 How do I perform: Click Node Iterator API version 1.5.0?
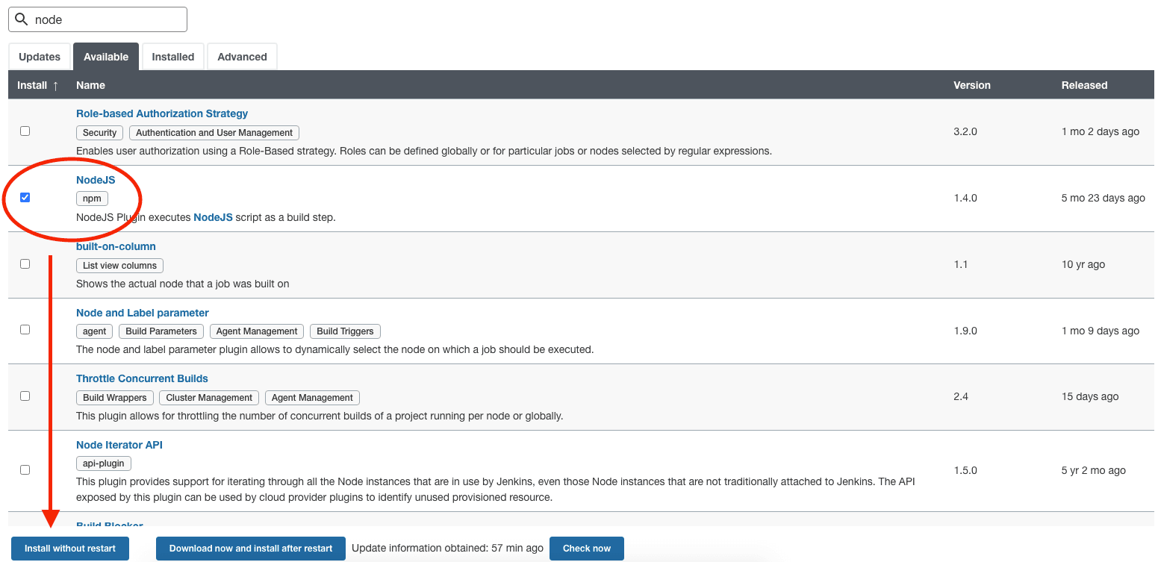(x=965, y=470)
